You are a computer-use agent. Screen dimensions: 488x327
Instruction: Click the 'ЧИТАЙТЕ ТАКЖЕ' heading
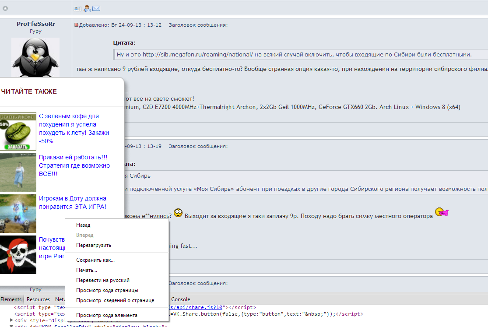pos(29,91)
